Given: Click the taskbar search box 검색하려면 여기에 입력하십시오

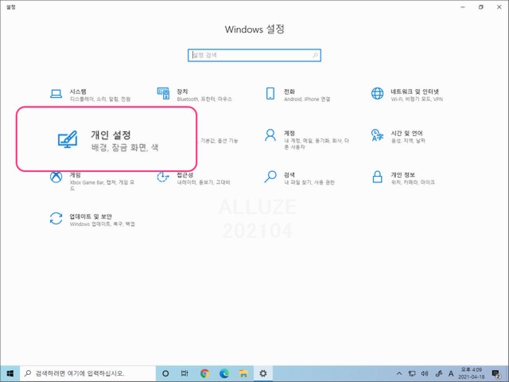Looking at the screenshot, I should click(88, 373).
